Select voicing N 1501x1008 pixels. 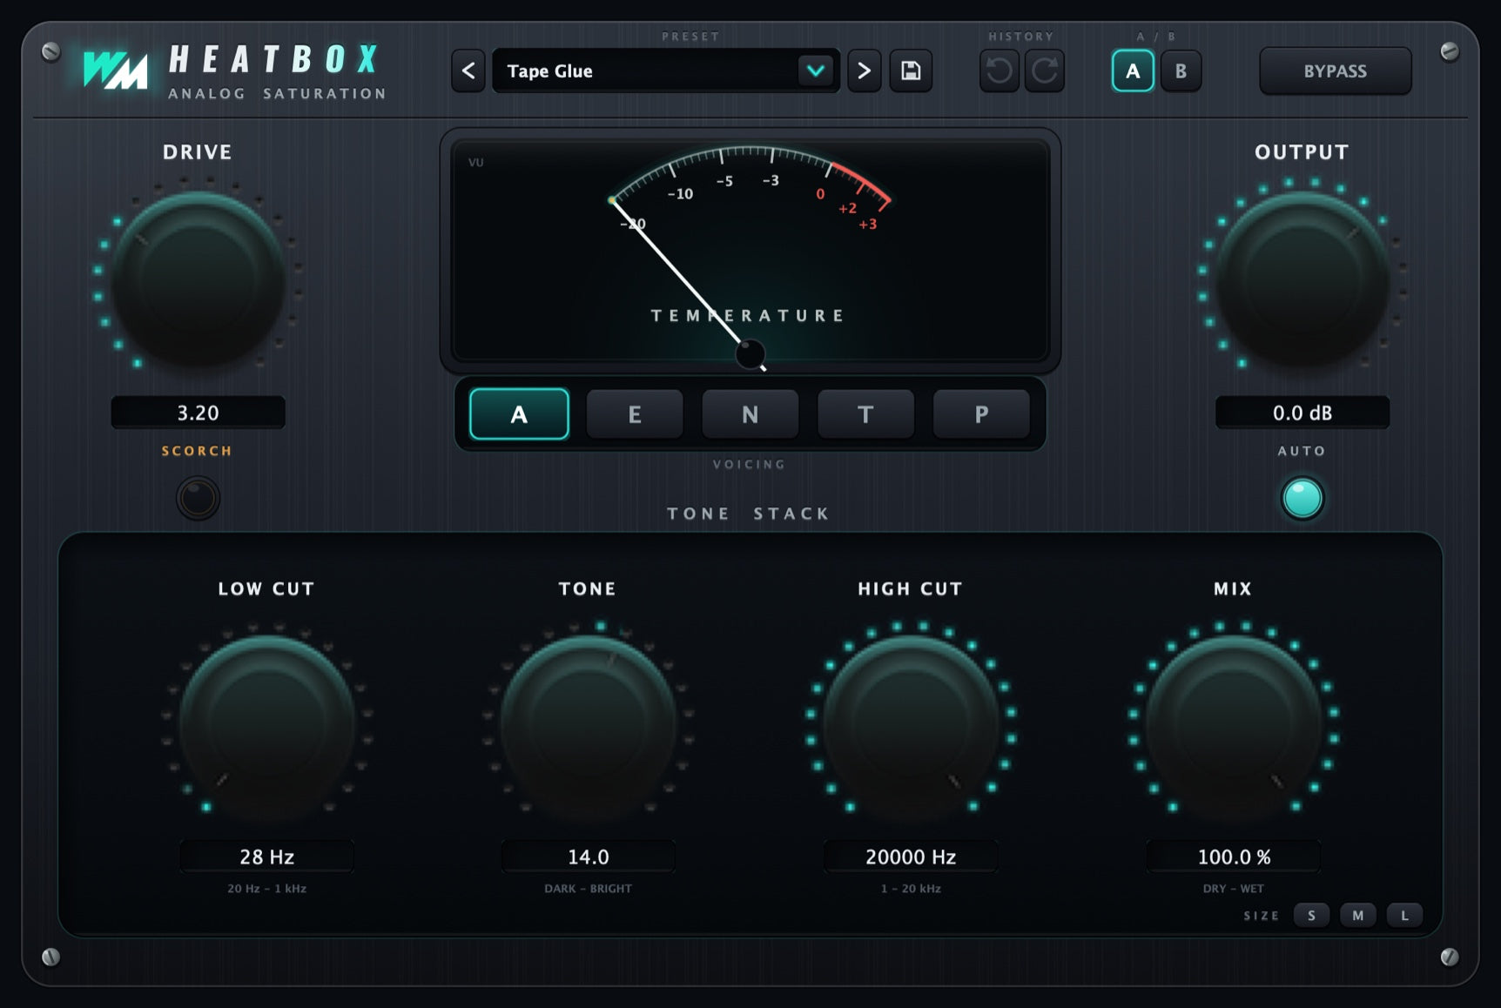click(x=750, y=414)
